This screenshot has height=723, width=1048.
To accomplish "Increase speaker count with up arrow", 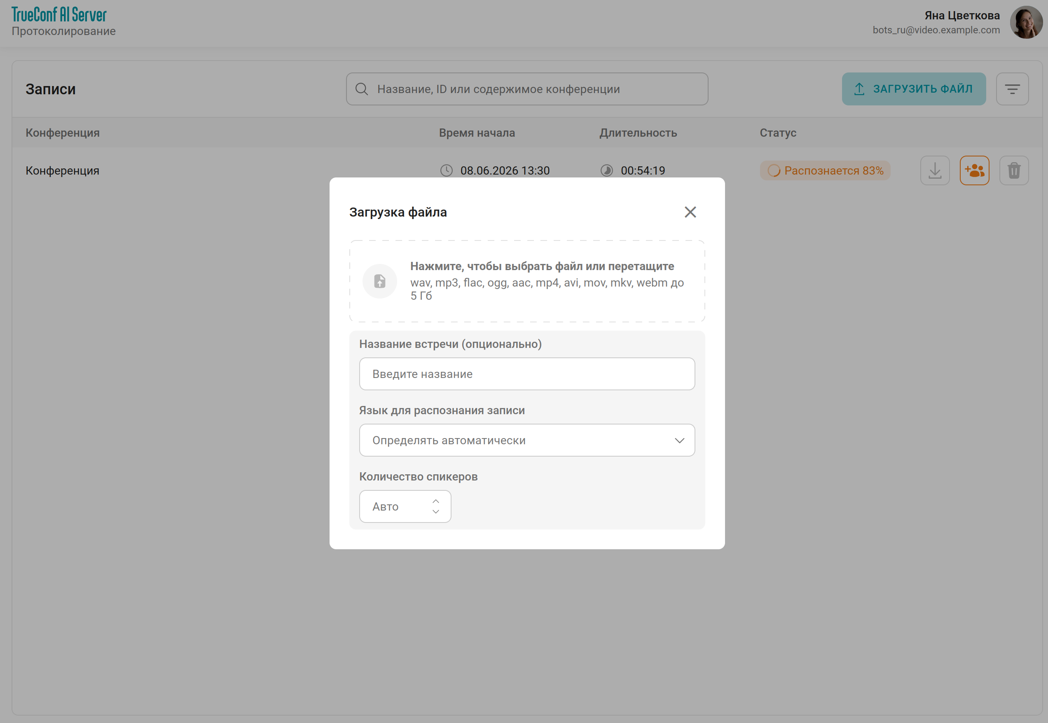I will tap(435, 501).
